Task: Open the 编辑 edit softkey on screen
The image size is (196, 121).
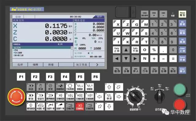Action: tap(36, 64)
